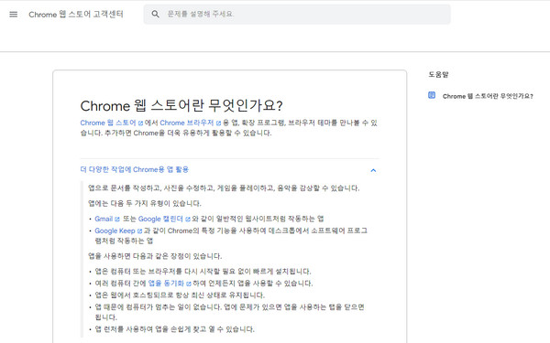
Task: Click the 도움말 sidebar heading
Action: pos(438,74)
